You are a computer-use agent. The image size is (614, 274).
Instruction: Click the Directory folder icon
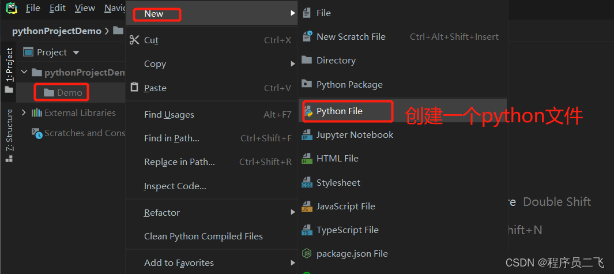307,60
